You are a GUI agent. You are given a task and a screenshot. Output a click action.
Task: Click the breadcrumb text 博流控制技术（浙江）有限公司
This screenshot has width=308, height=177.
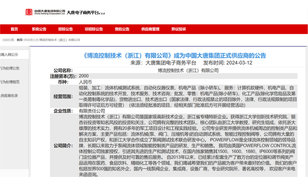60,40
